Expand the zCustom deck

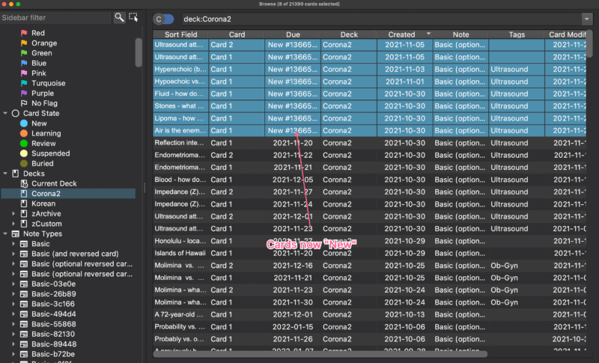tap(13, 224)
